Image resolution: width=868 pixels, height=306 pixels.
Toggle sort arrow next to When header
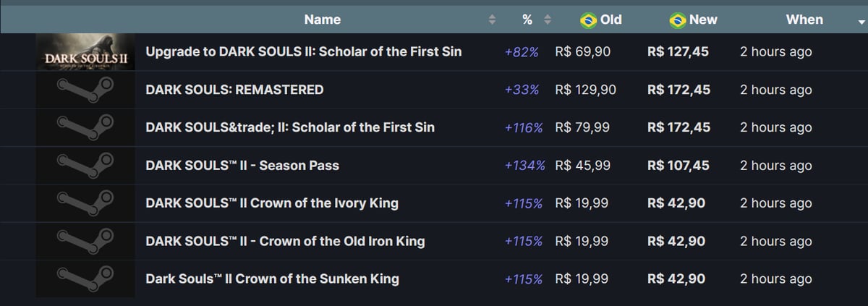(861, 22)
